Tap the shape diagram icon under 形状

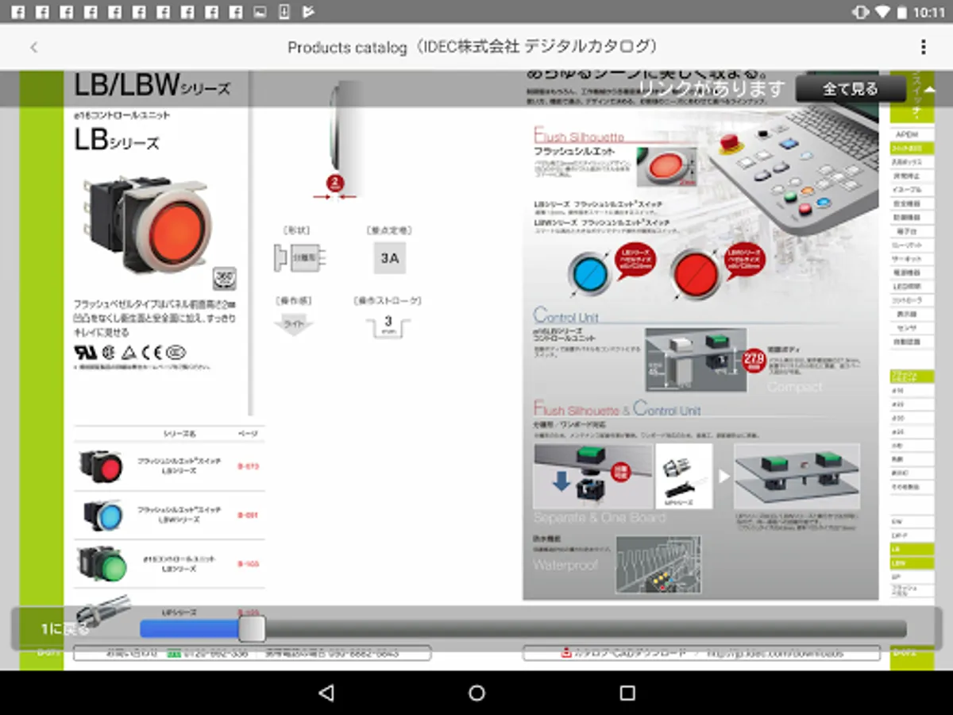click(301, 257)
